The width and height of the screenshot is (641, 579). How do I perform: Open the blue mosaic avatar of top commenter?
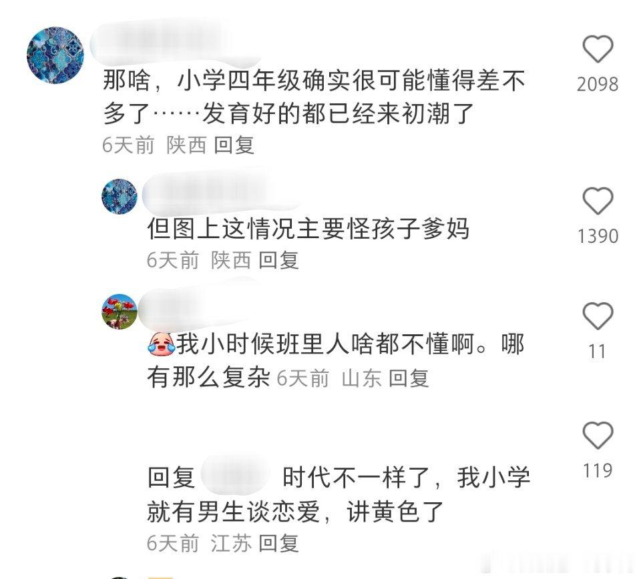[55, 55]
